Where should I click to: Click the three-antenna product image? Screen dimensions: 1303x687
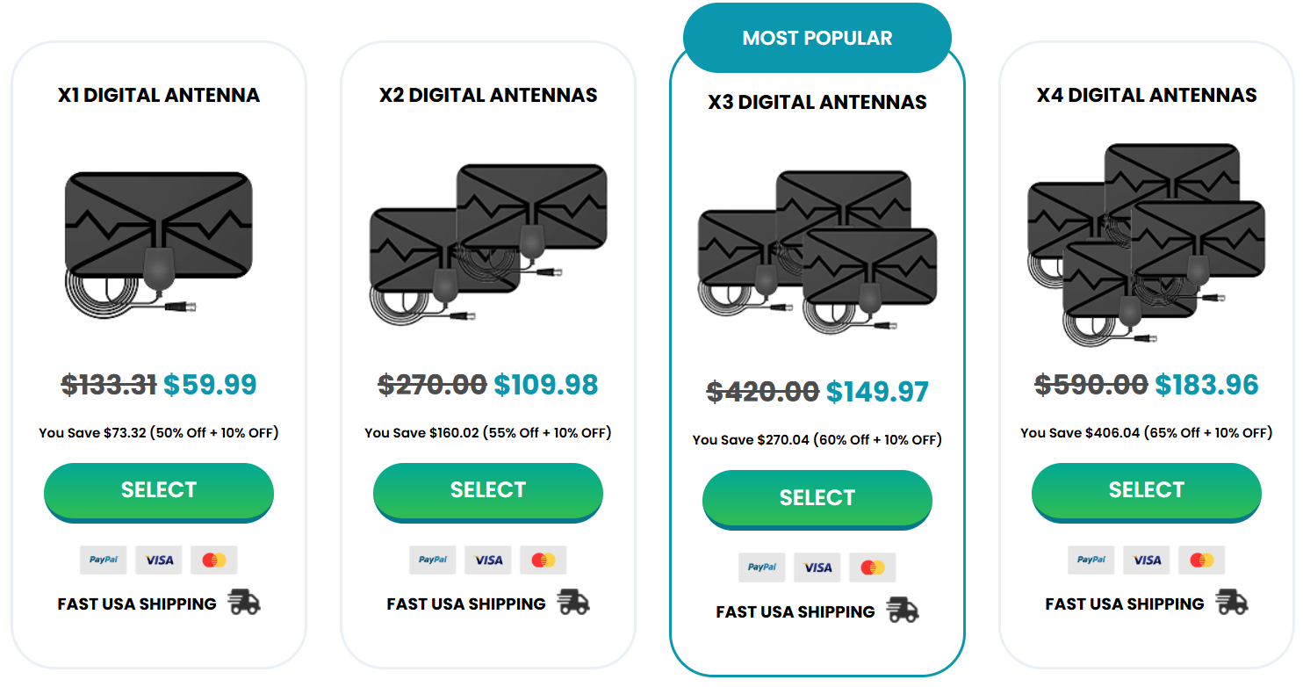point(817,249)
